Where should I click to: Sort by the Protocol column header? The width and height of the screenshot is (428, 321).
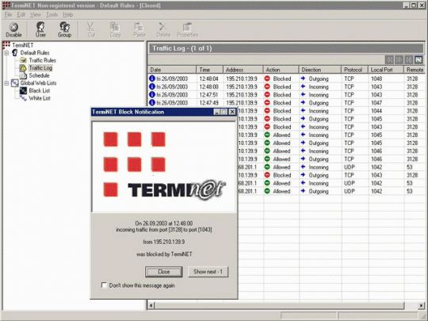pyautogui.click(x=354, y=70)
